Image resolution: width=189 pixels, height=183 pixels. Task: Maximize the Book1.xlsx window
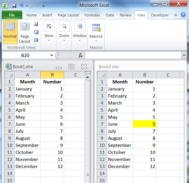tap(71, 67)
